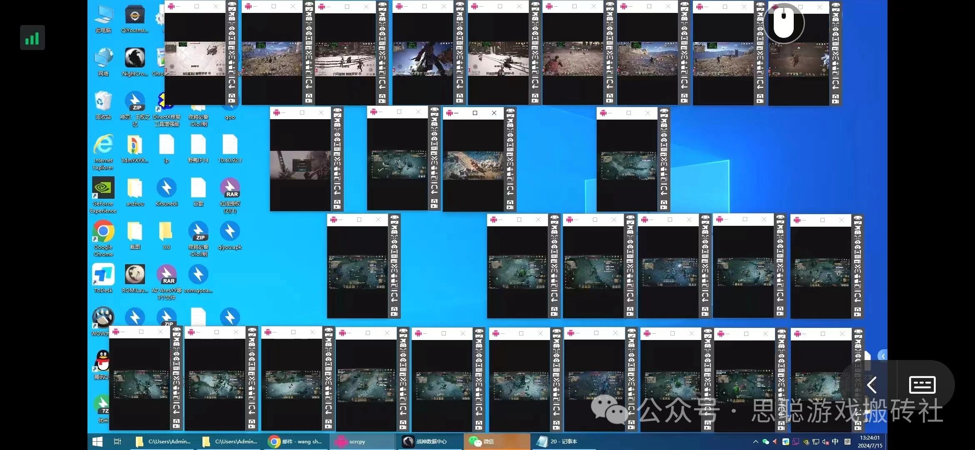This screenshot has width=975, height=450.
Task: Open the qiyou.apk file icon
Action: tap(230, 232)
